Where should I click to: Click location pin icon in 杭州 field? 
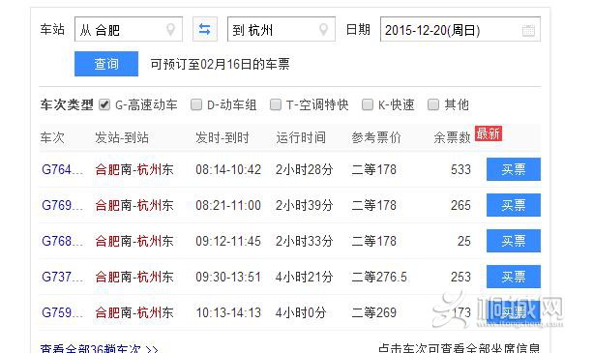coord(323,29)
